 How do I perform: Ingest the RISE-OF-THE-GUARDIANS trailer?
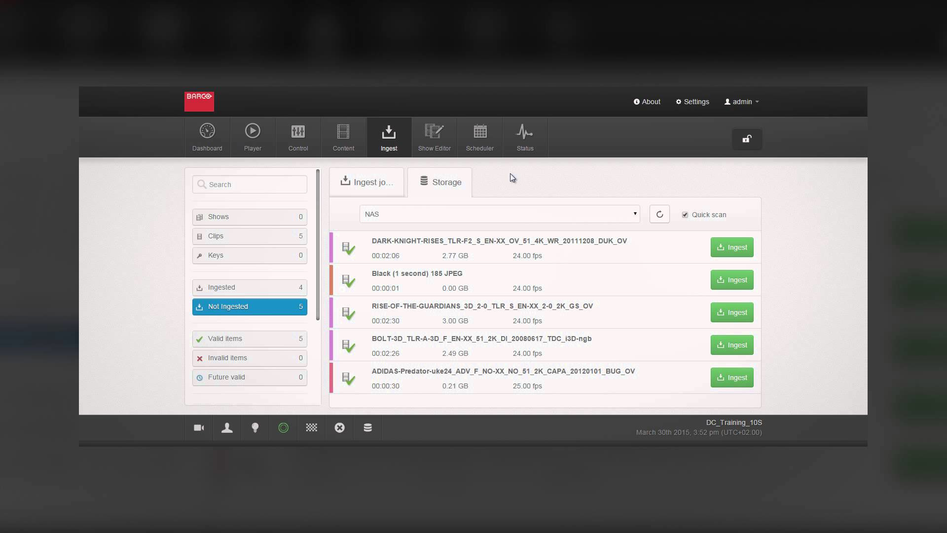click(732, 312)
